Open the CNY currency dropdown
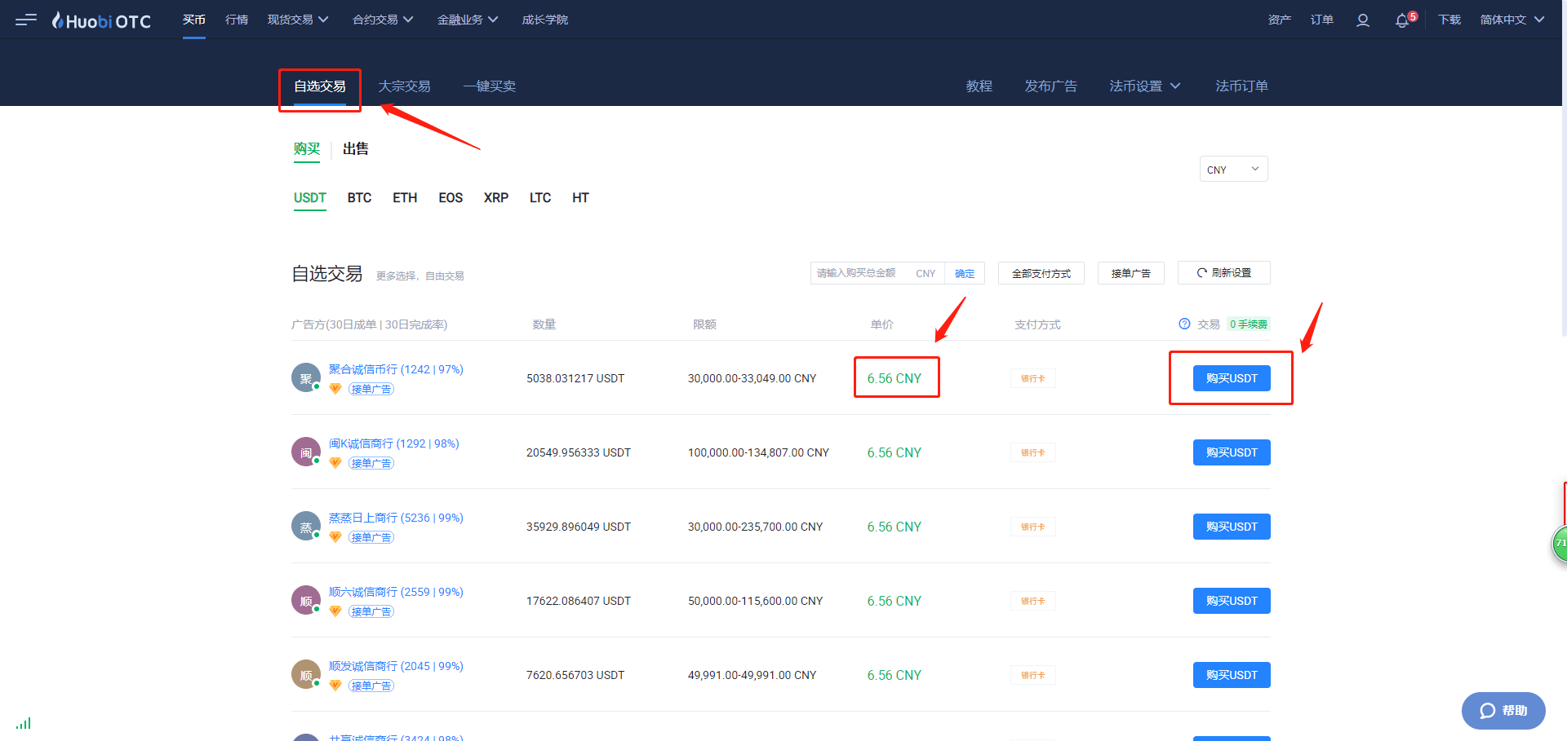 coord(1232,169)
